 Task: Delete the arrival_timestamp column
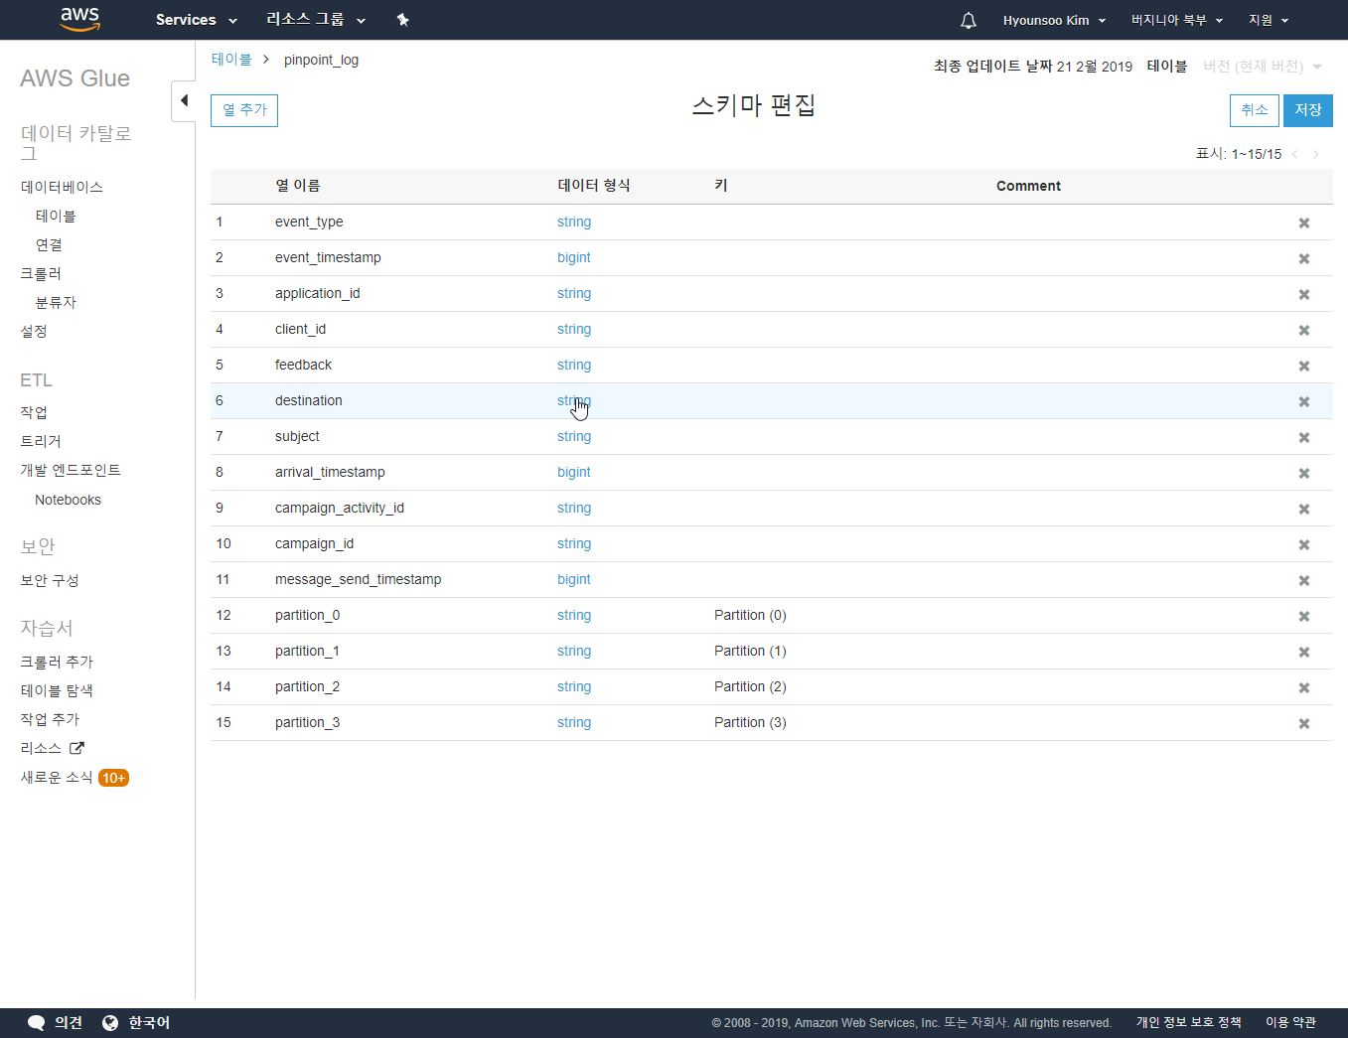(x=1304, y=473)
